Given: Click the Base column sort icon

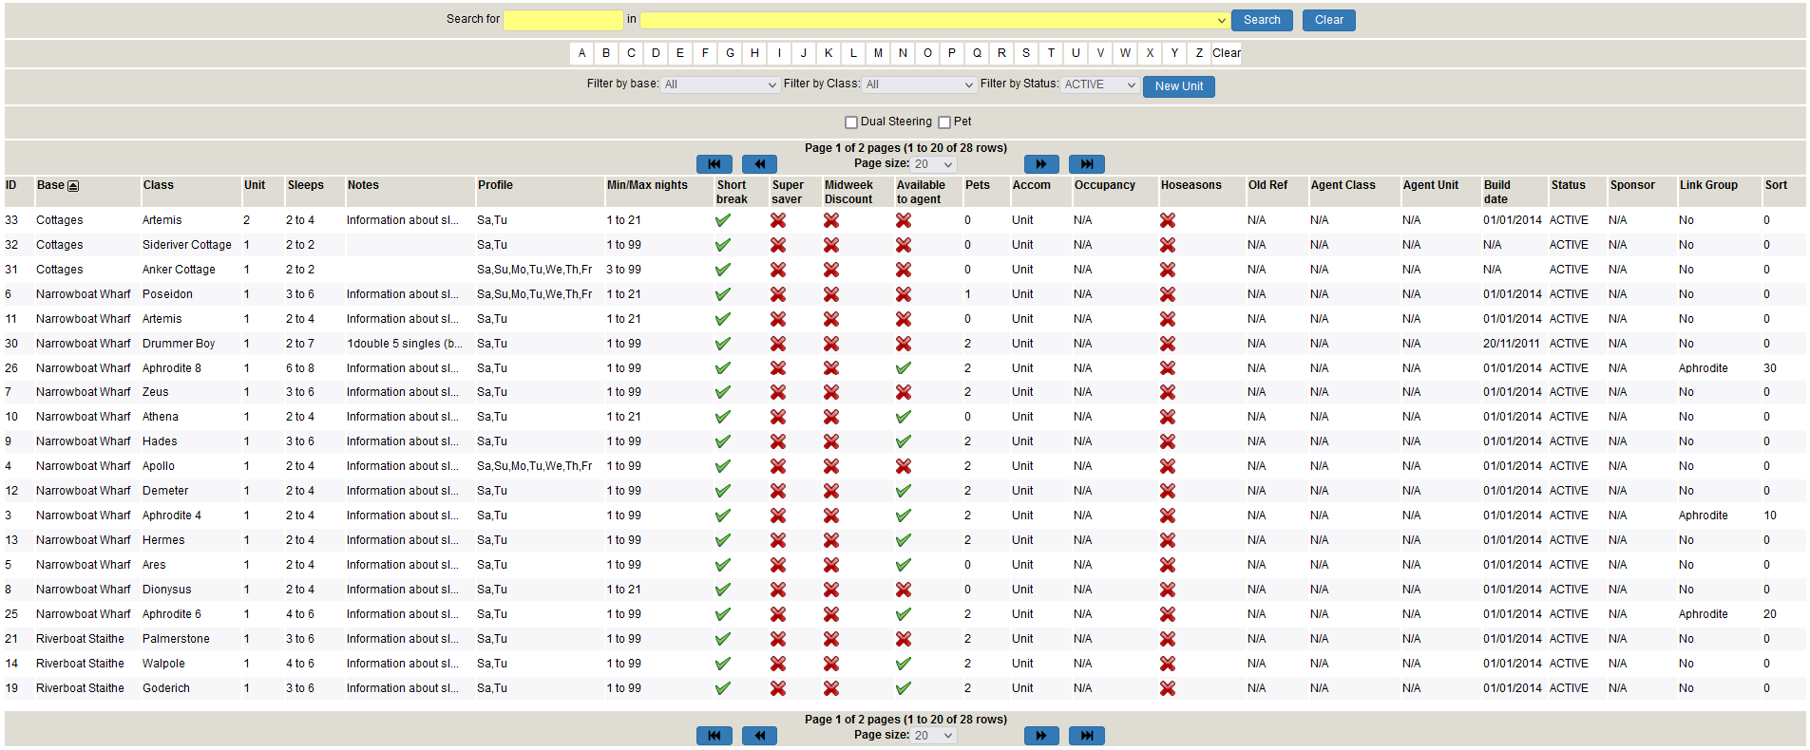Looking at the screenshot, I should click(73, 186).
